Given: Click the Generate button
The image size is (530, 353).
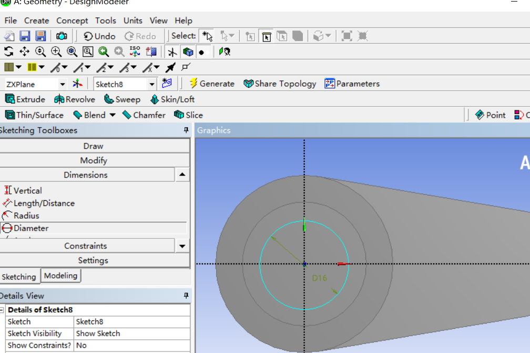Looking at the screenshot, I should (212, 84).
